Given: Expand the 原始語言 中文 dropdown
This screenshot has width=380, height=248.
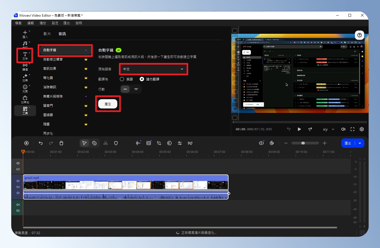Looking at the screenshot, I should pos(153,69).
